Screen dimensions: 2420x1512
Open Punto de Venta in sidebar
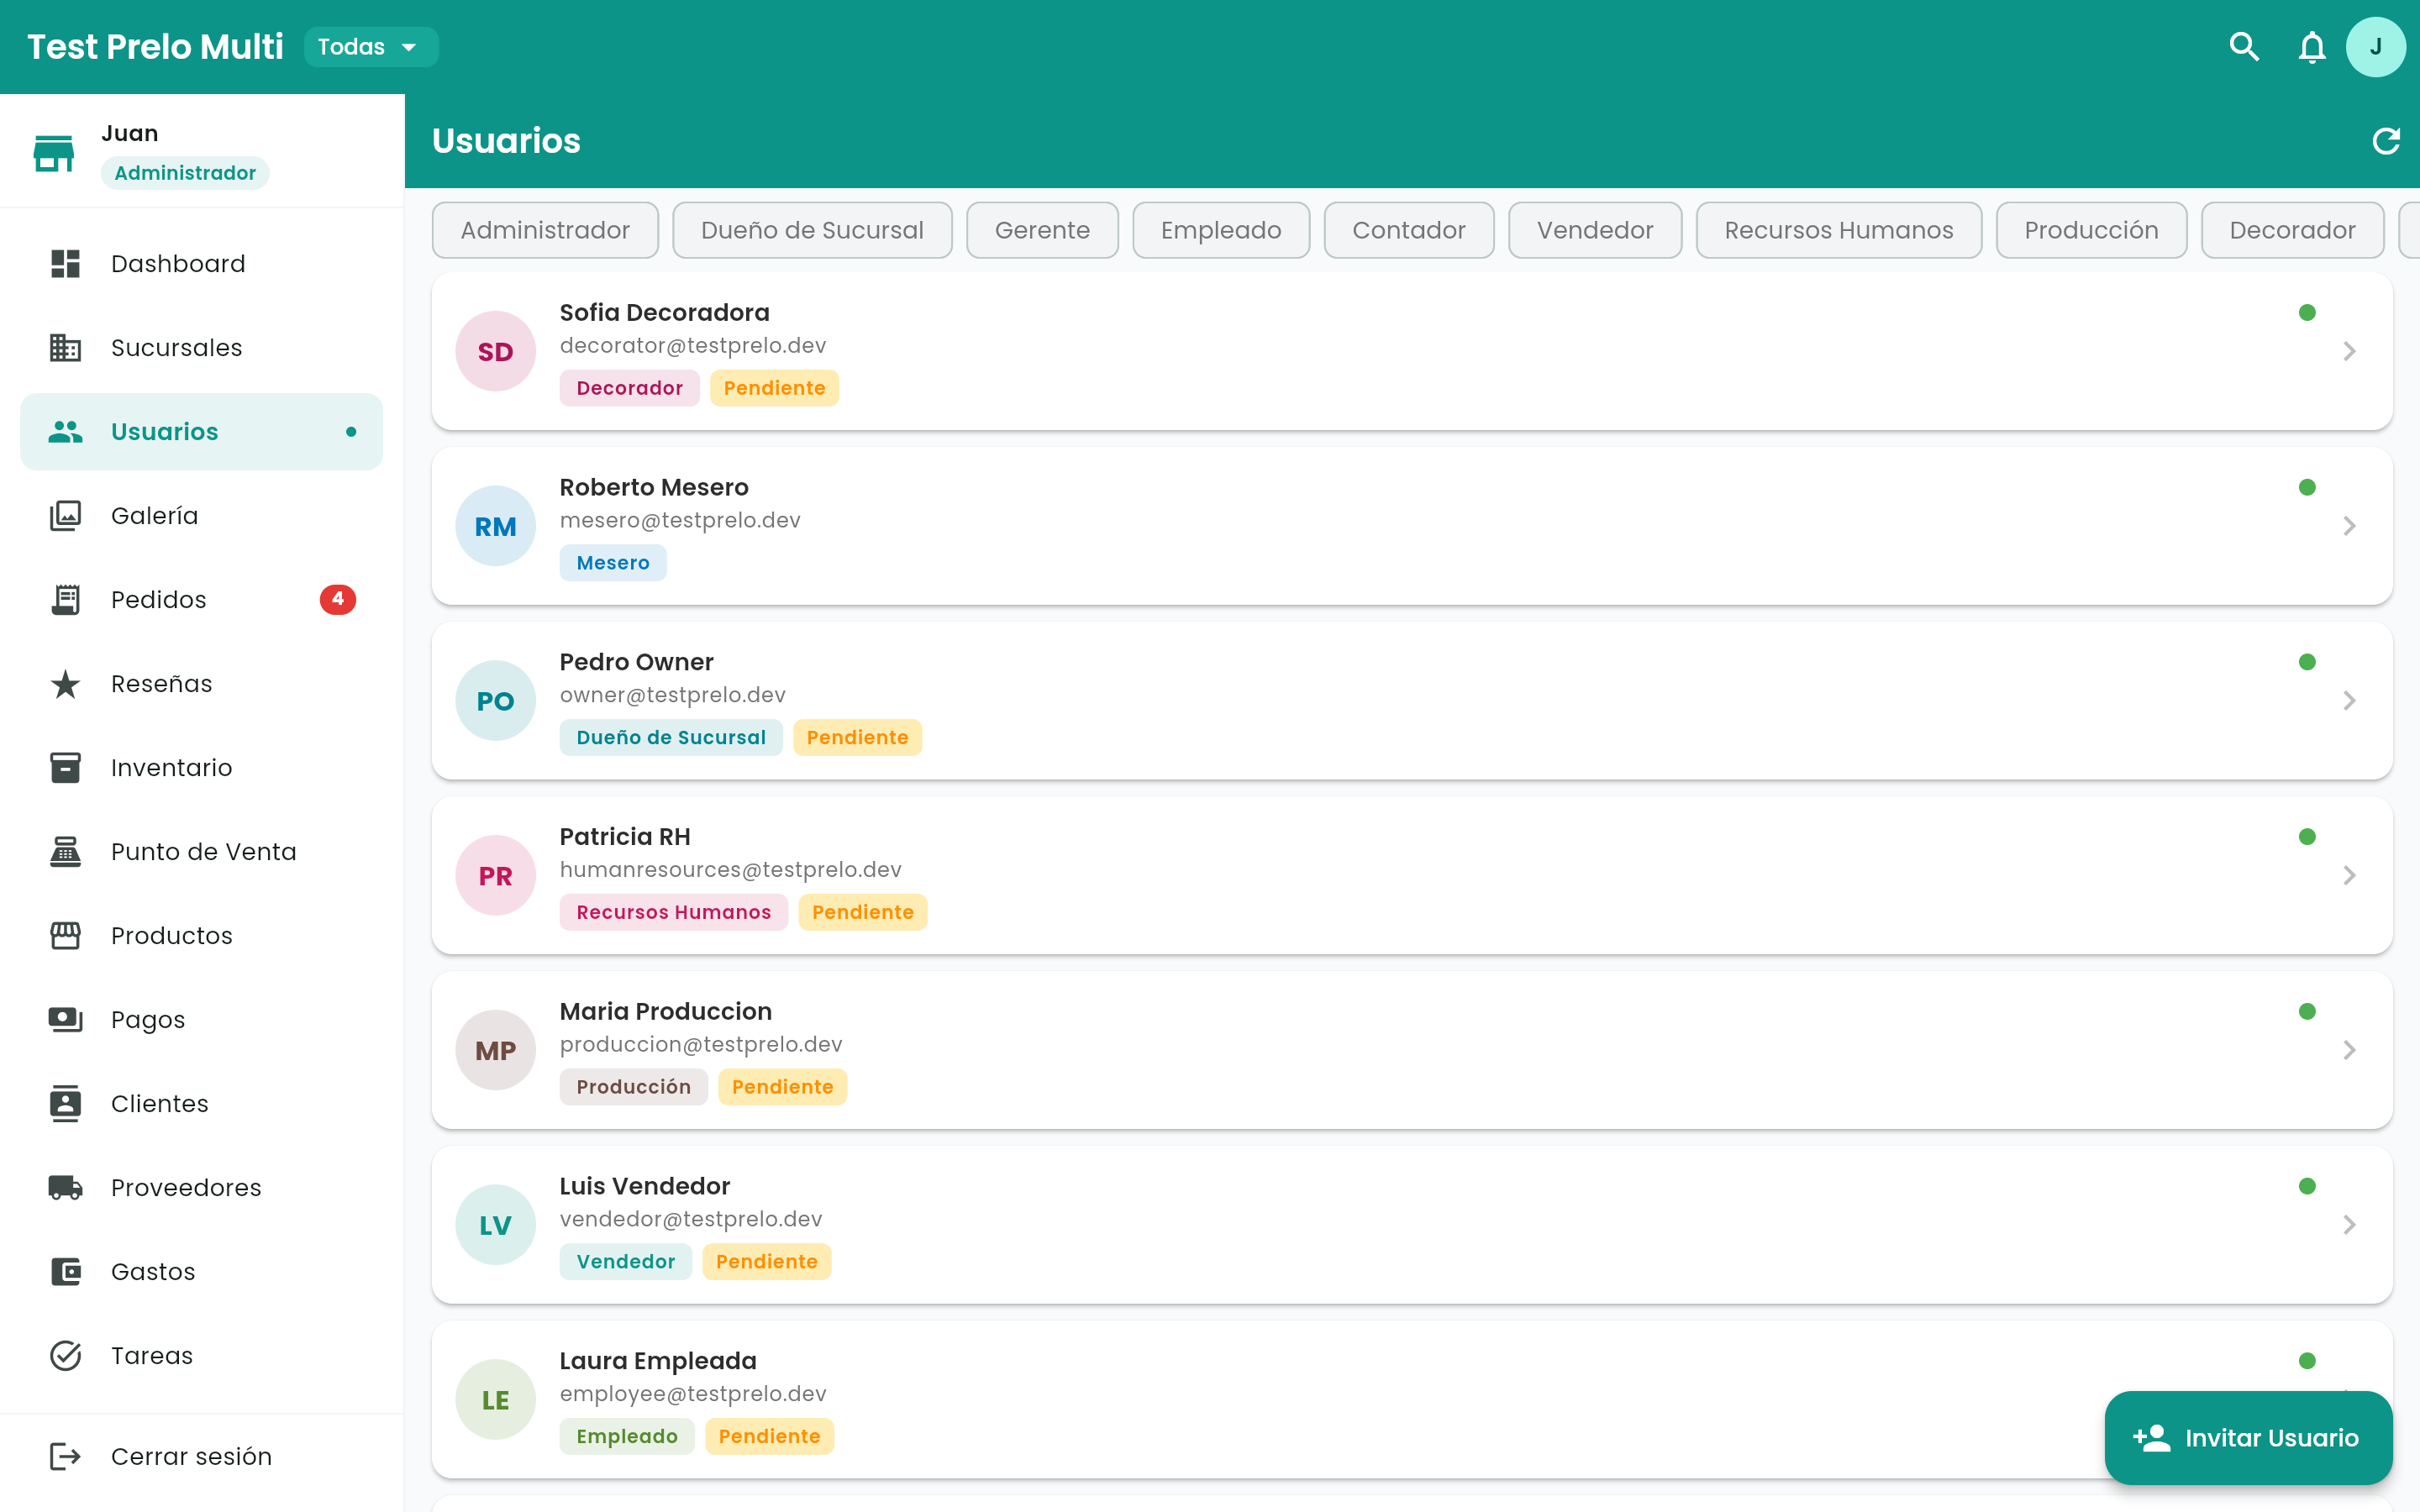[202, 851]
